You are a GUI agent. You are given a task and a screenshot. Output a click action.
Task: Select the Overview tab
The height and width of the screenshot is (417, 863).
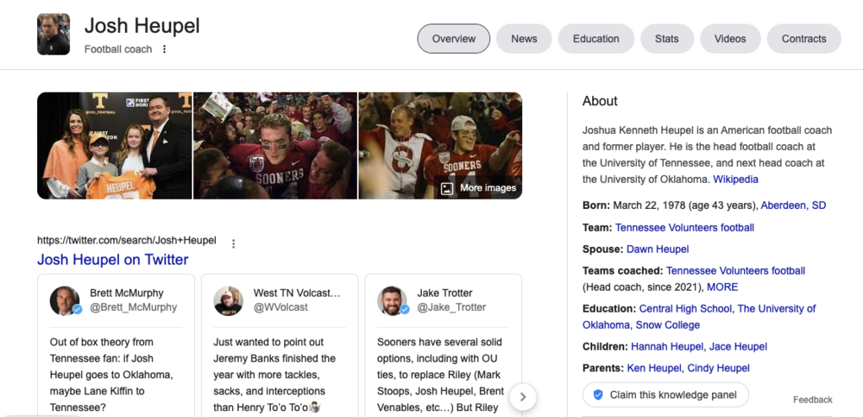454,39
